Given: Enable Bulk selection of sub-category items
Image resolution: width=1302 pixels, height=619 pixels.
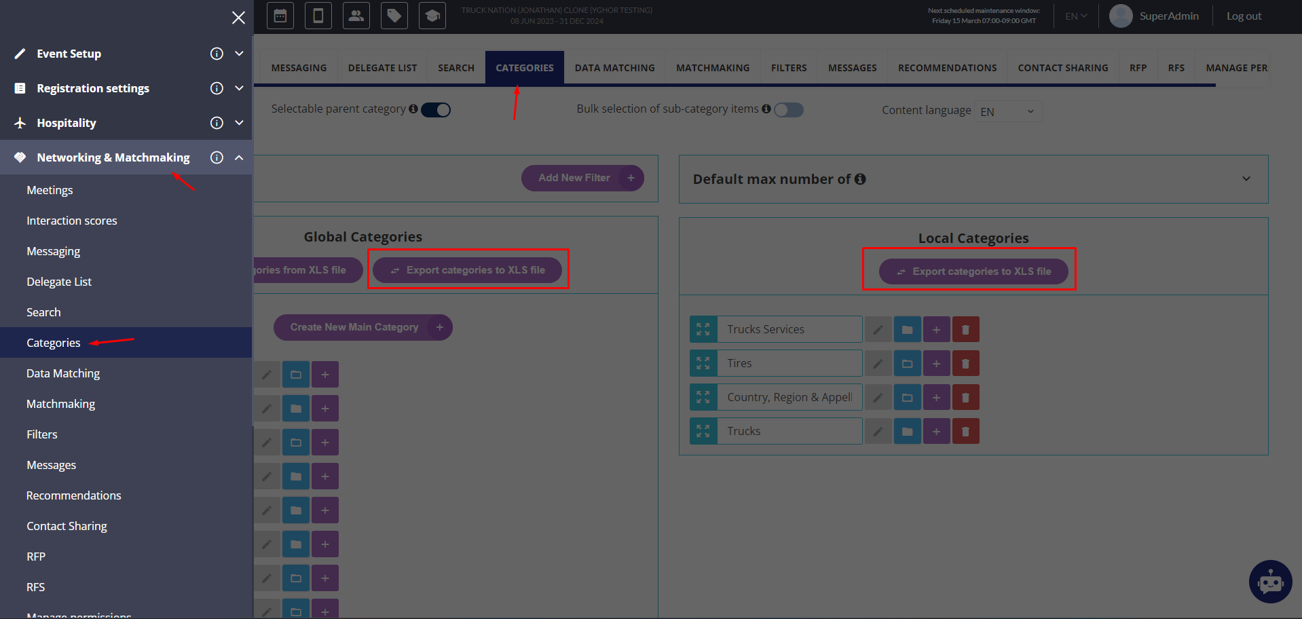Looking at the screenshot, I should pos(789,110).
